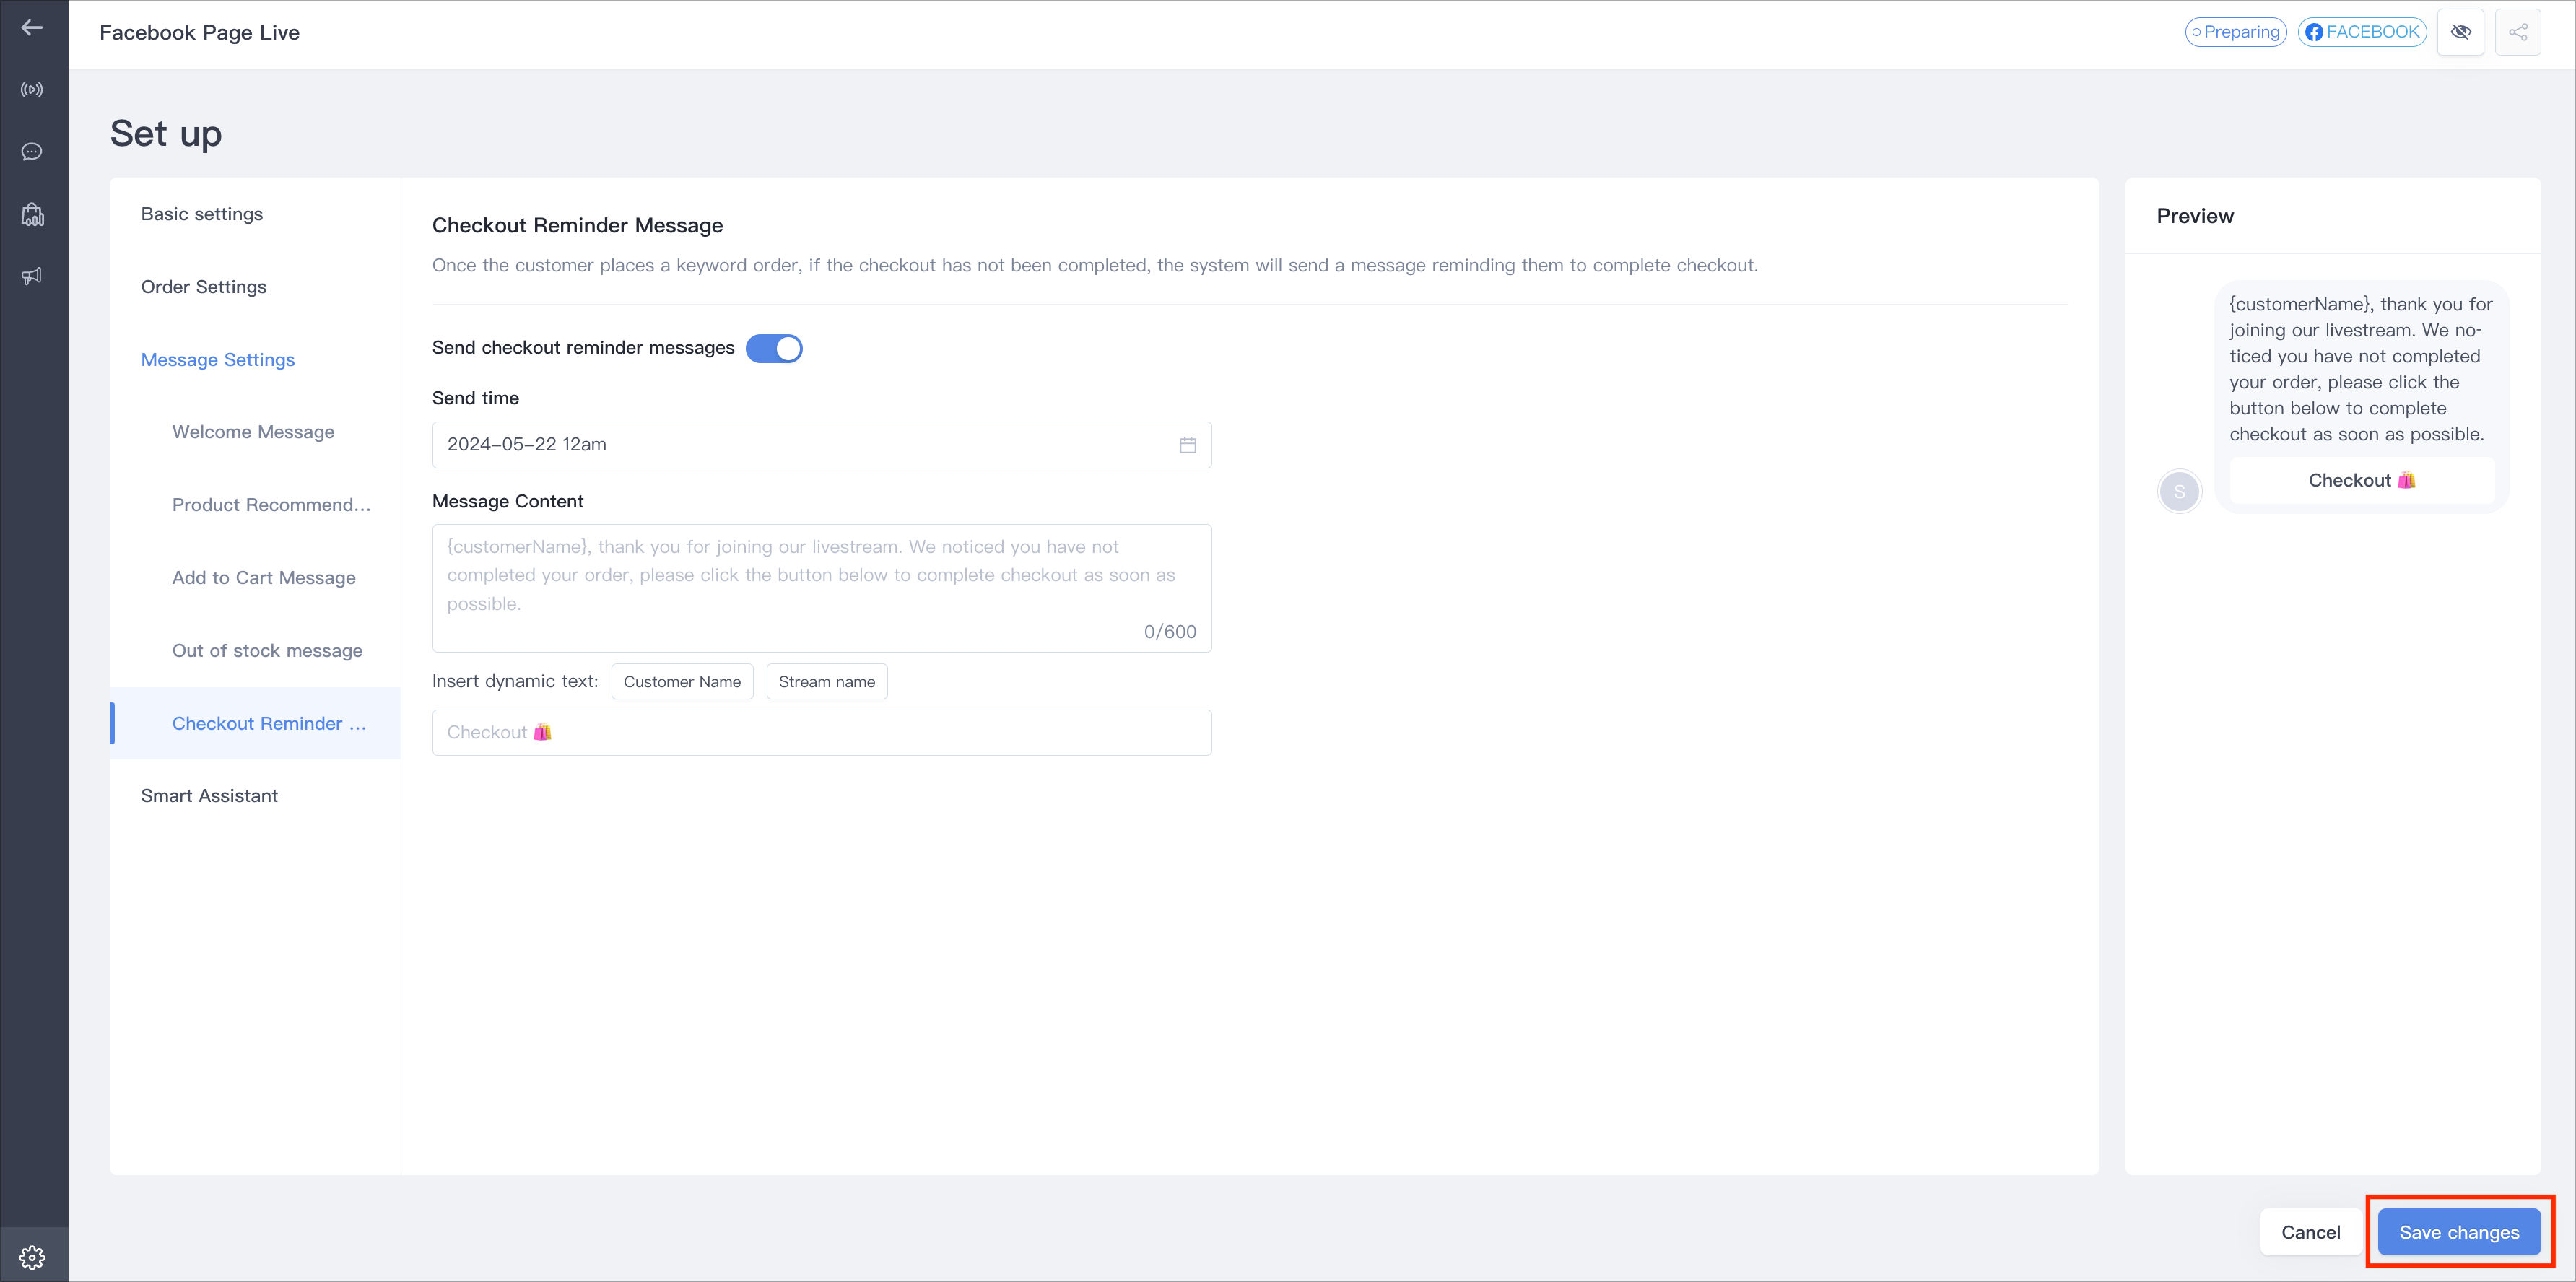Click the 0/600 character counter
Image resolution: width=2576 pixels, height=1282 pixels.
click(1170, 632)
